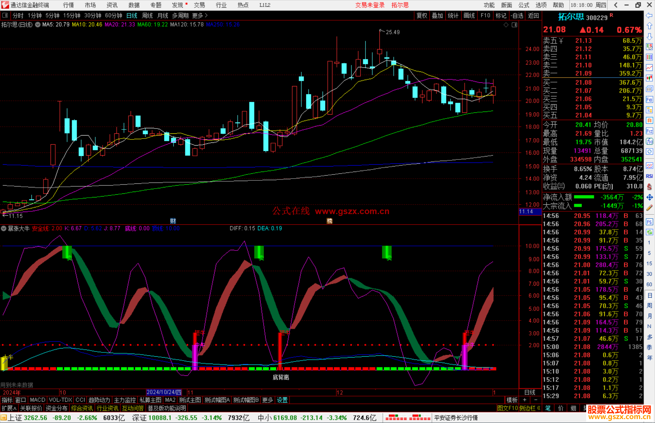The height and width of the screenshot is (423, 655).
Task: Open the 扩展 expander at bottom left
Action: (9, 408)
